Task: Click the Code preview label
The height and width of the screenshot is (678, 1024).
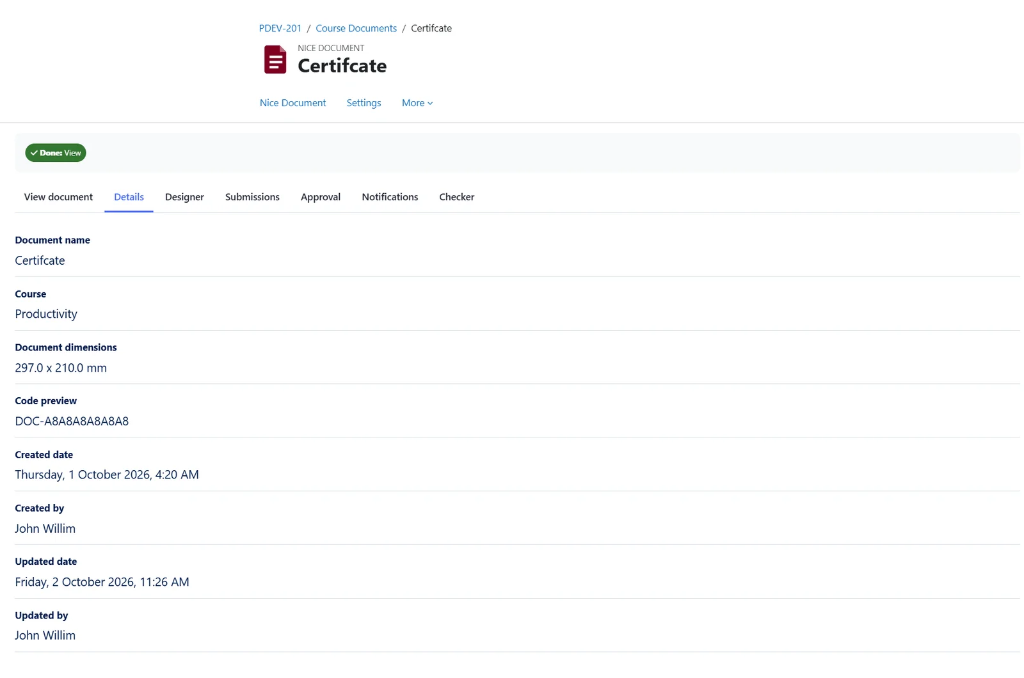Action: tap(46, 401)
